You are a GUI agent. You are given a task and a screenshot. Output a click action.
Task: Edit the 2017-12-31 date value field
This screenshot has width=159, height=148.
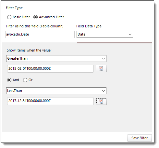tap(50, 101)
